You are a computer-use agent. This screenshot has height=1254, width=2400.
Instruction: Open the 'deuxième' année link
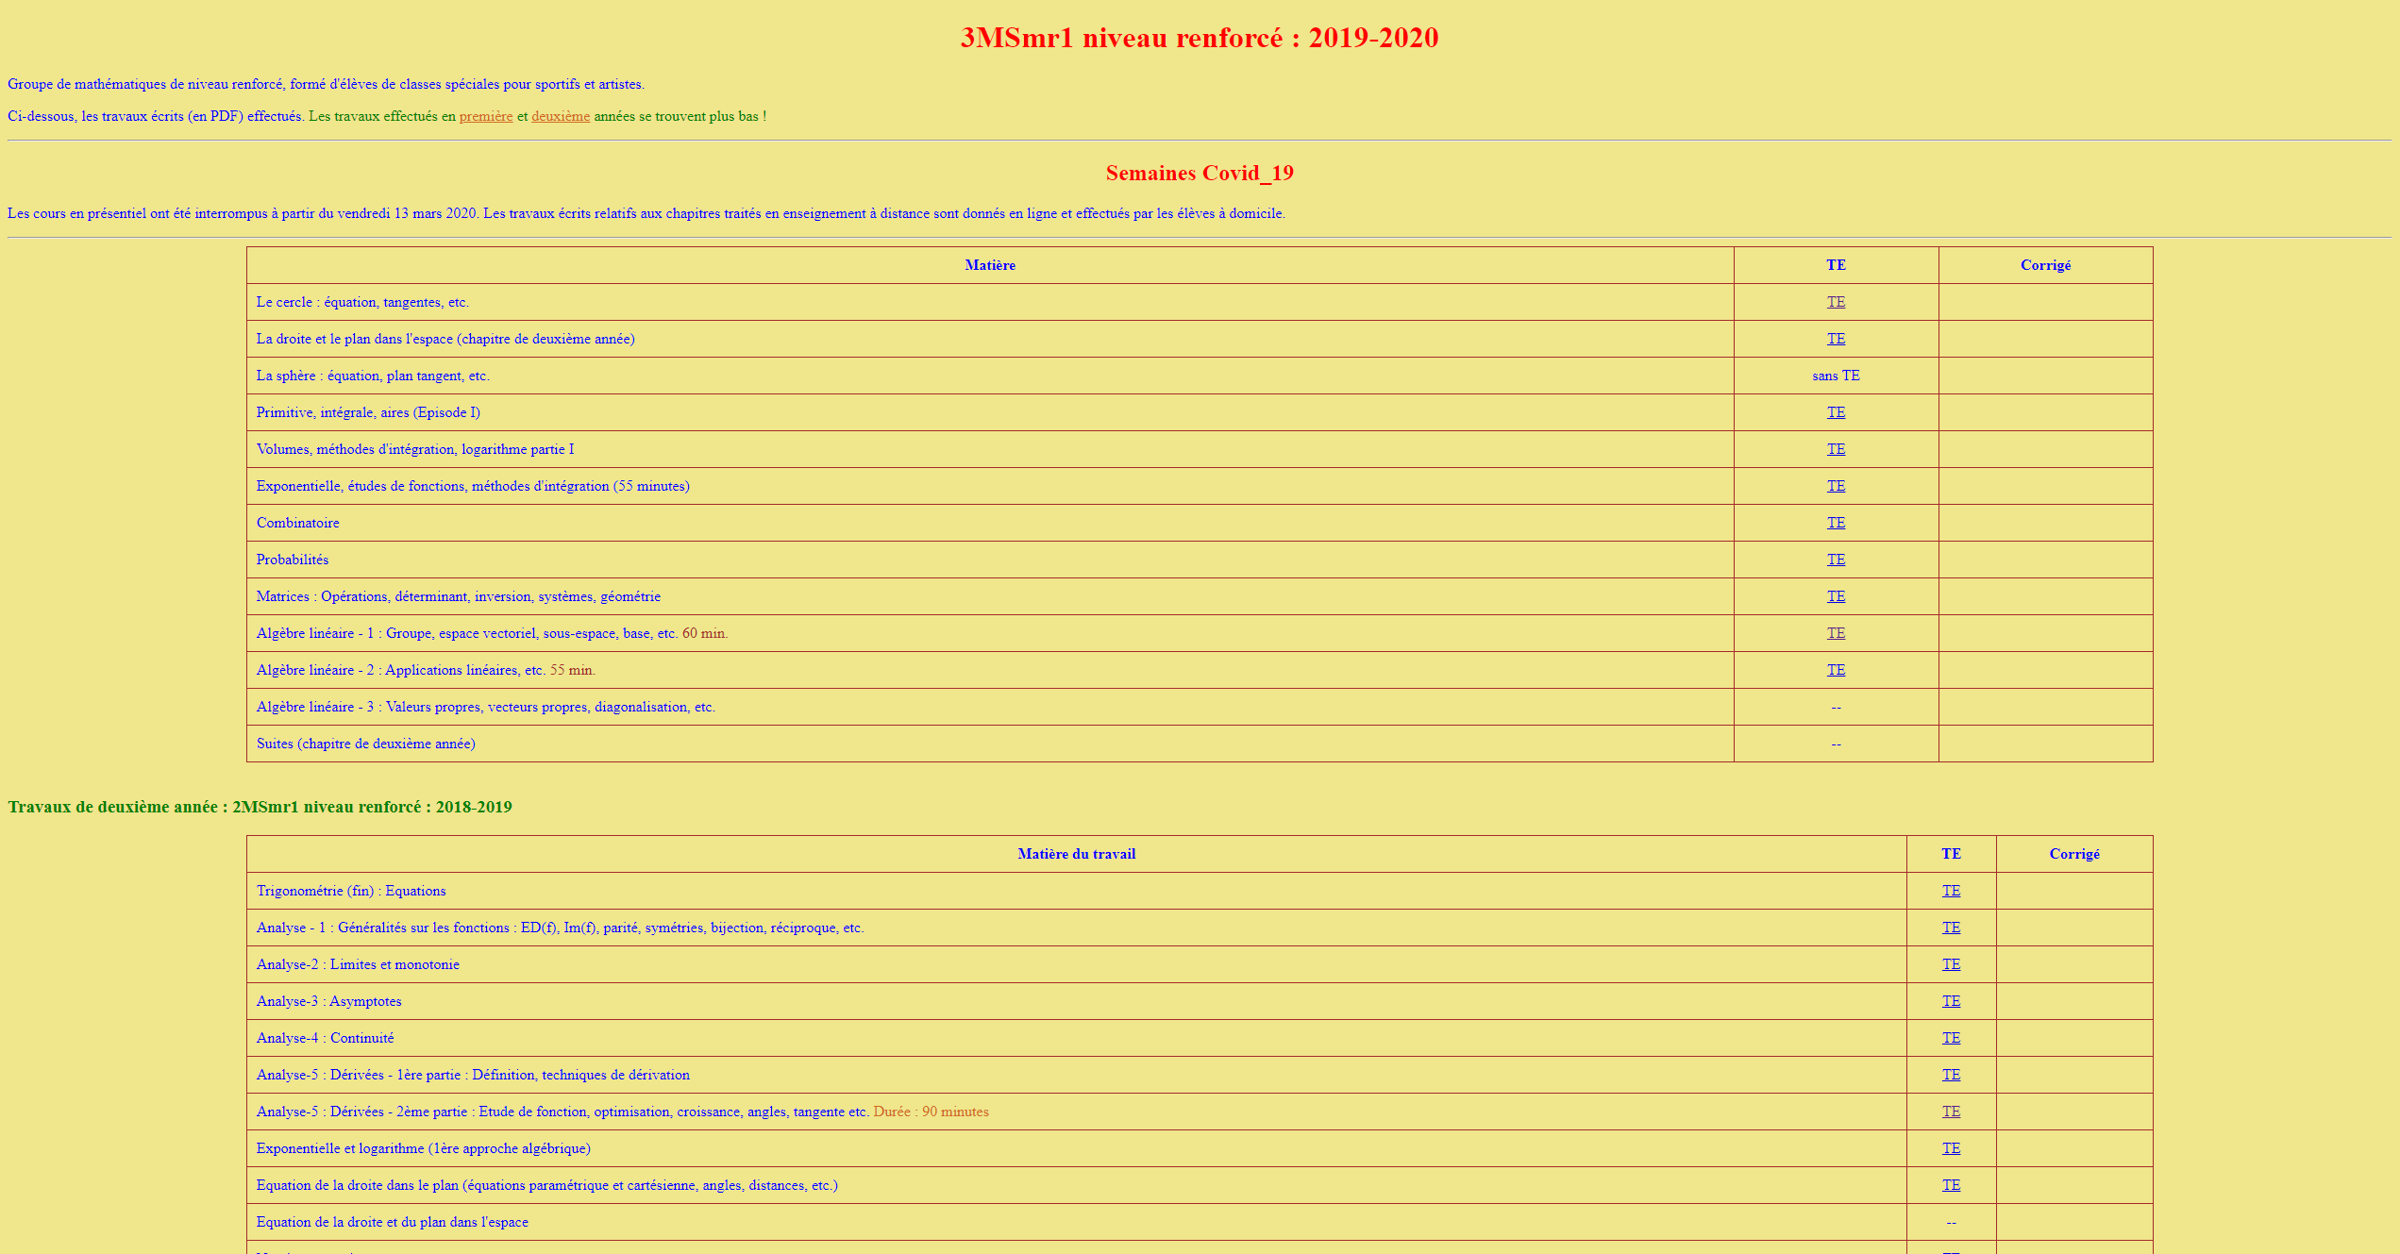[560, 116]
